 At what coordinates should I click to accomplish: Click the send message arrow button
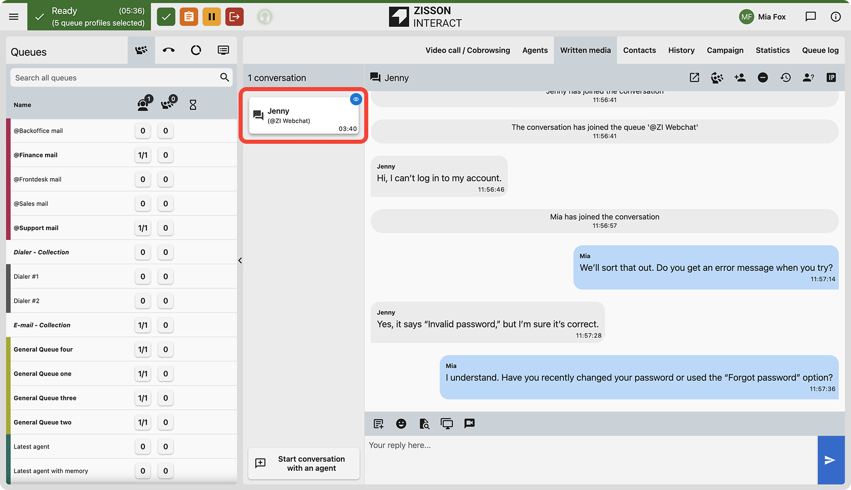click(x=831, y=460)
